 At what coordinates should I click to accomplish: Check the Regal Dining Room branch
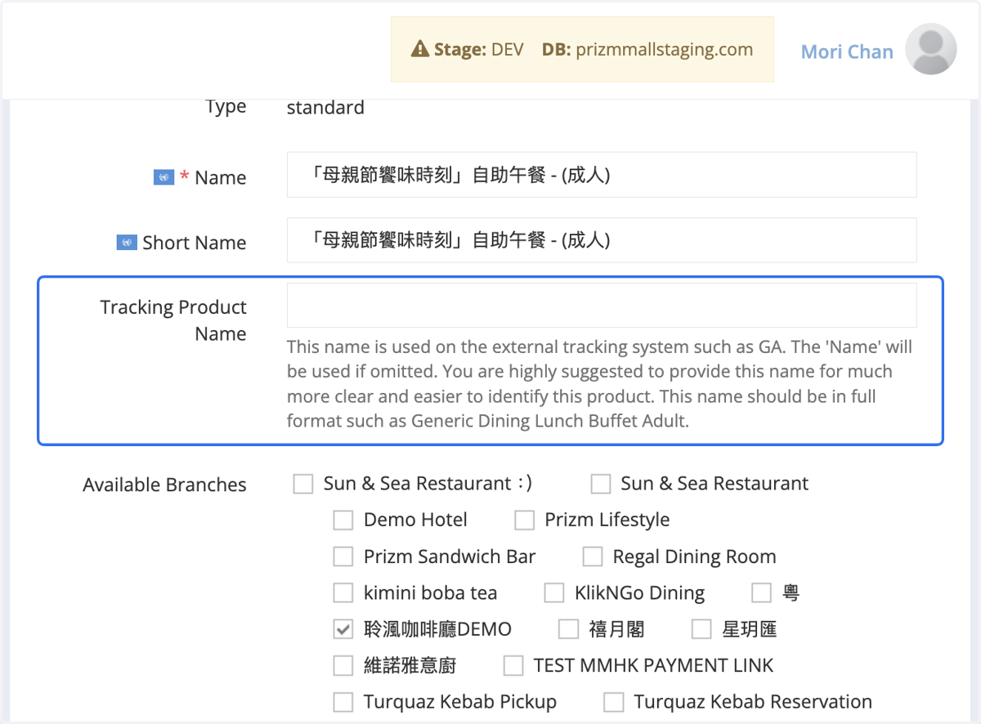click(x=593, y=557)
